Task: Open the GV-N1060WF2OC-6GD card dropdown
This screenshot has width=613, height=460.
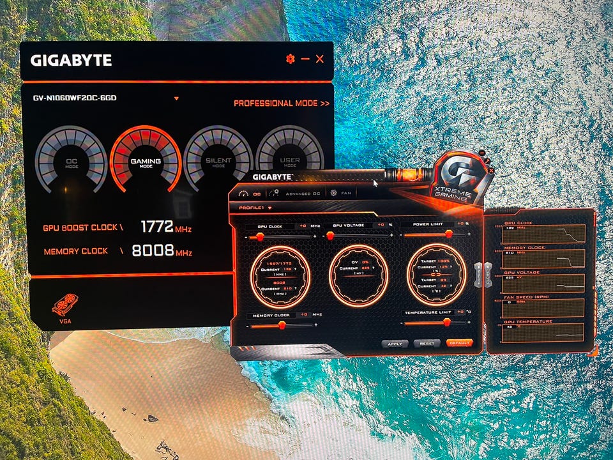Action: [176, 98]
